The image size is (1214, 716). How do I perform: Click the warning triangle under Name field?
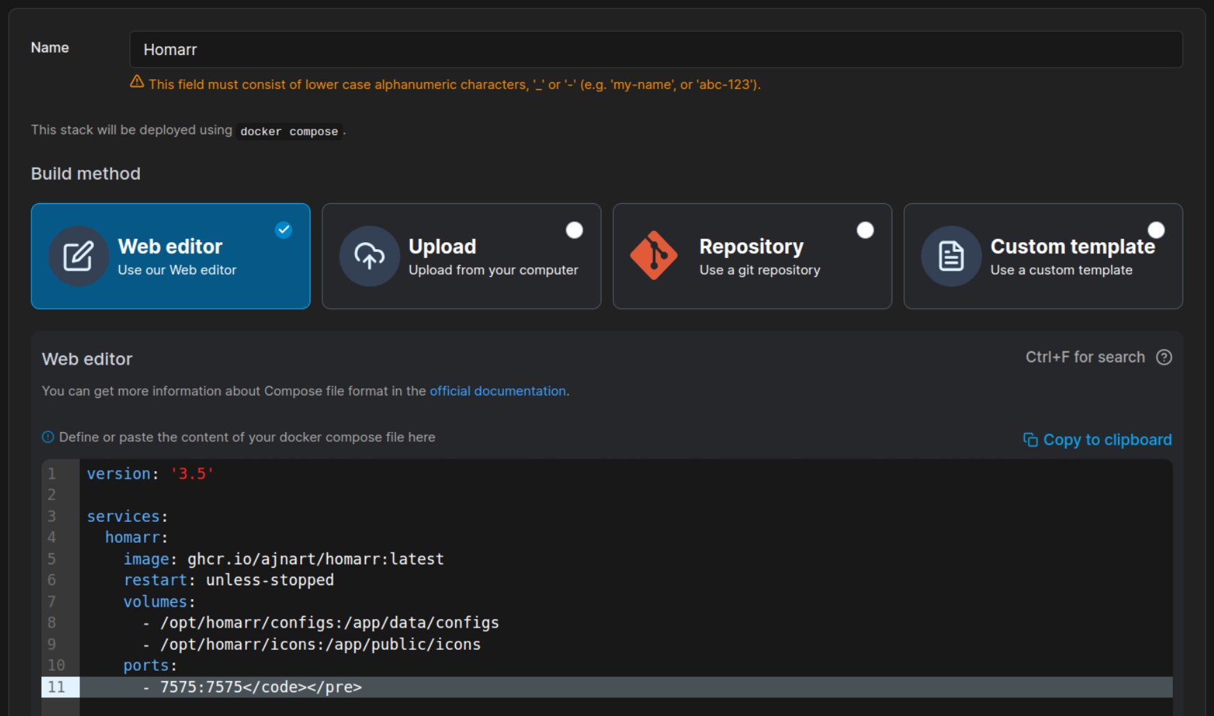pyautogui.click(x=137, y=82)
